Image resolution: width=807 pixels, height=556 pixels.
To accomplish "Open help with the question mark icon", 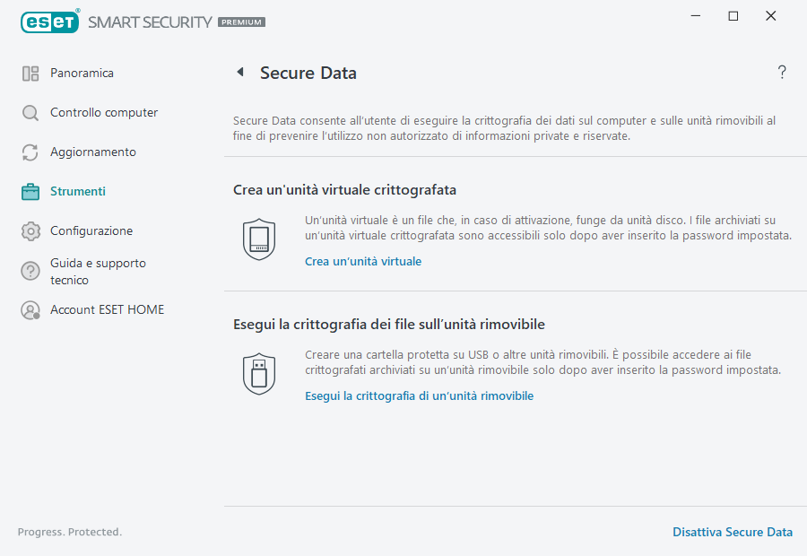I will pos(781,72).
